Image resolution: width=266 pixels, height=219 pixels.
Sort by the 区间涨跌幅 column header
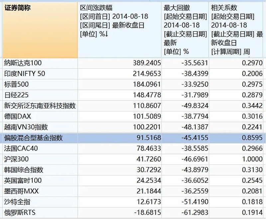point(119,30)
